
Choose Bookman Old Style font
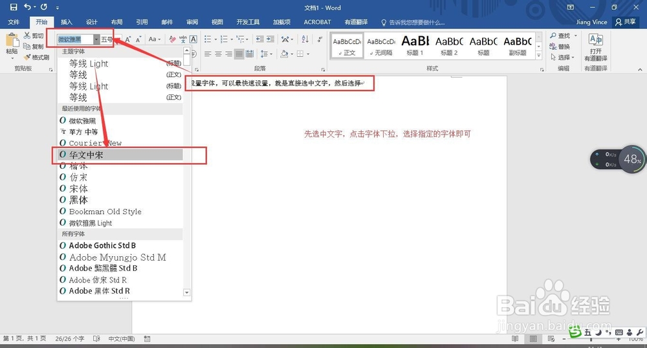[x=120, y=212]
